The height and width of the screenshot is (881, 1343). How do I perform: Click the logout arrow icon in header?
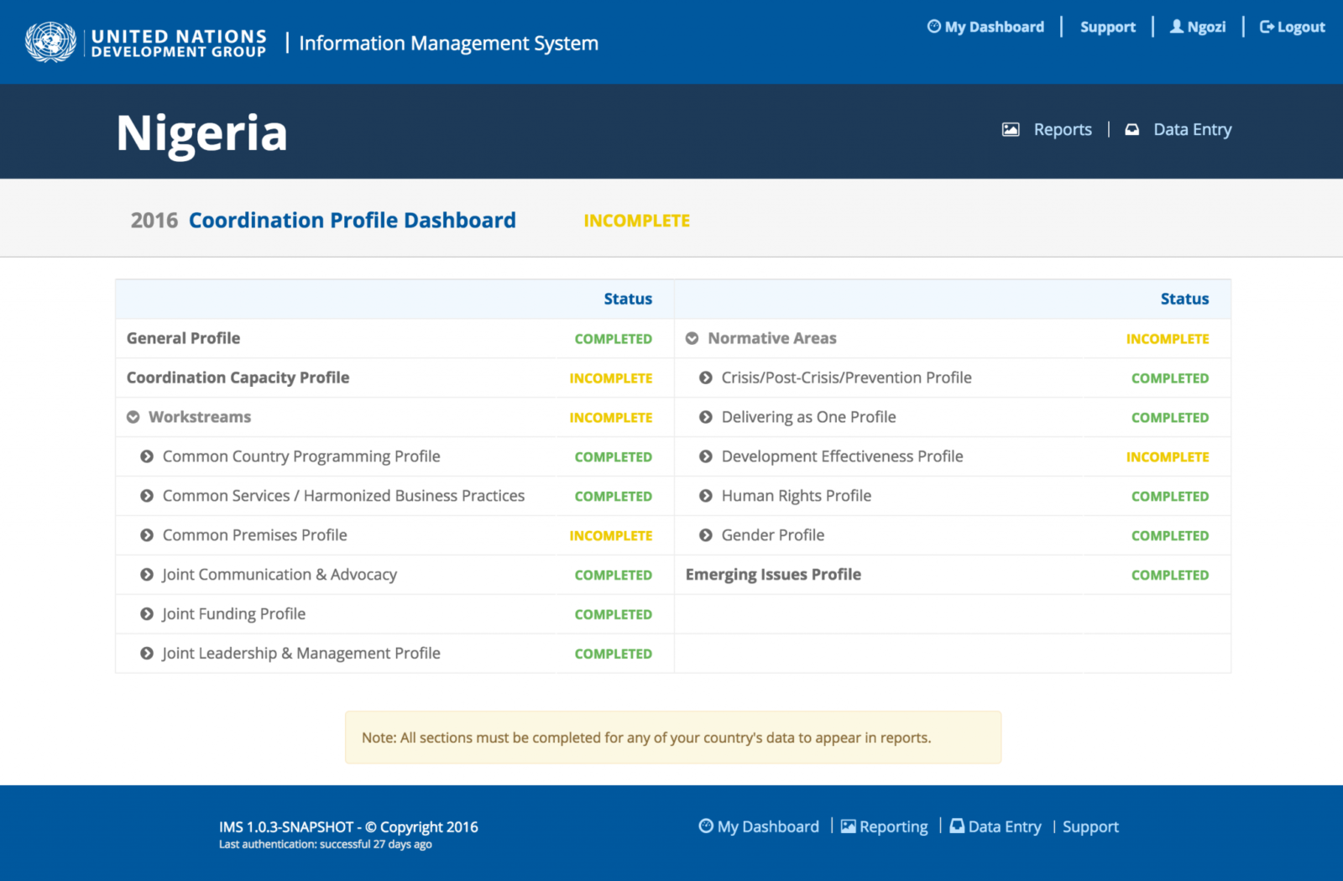click(x=1267, y=26)
